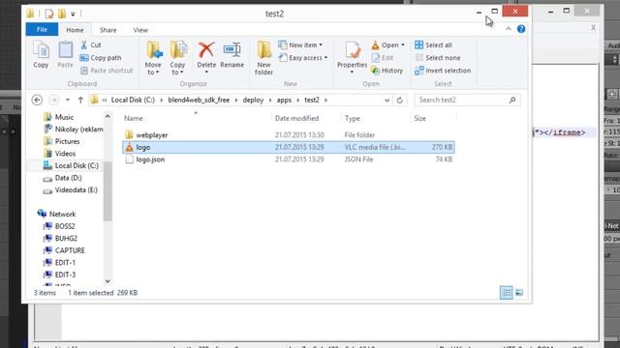Open BOSS2 network computer

coord(65,226)
